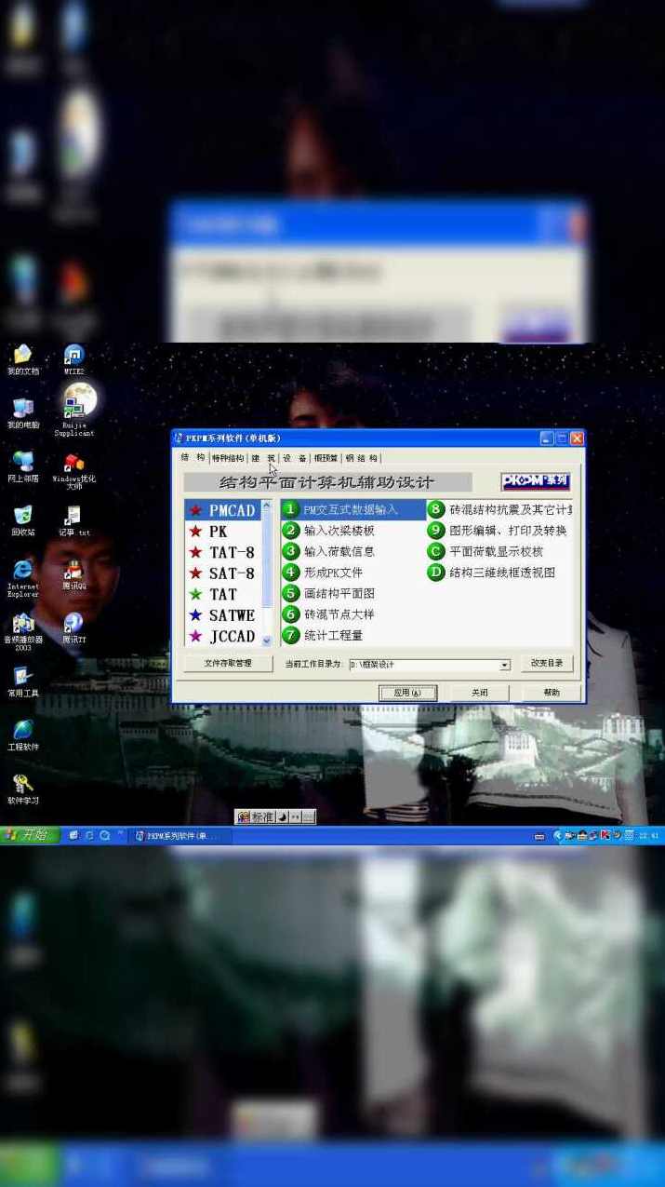The height and width of the screenshot is (1187, 665).
Task: Open 常用工具 desktop icon
Action: [x=23, y=681]
